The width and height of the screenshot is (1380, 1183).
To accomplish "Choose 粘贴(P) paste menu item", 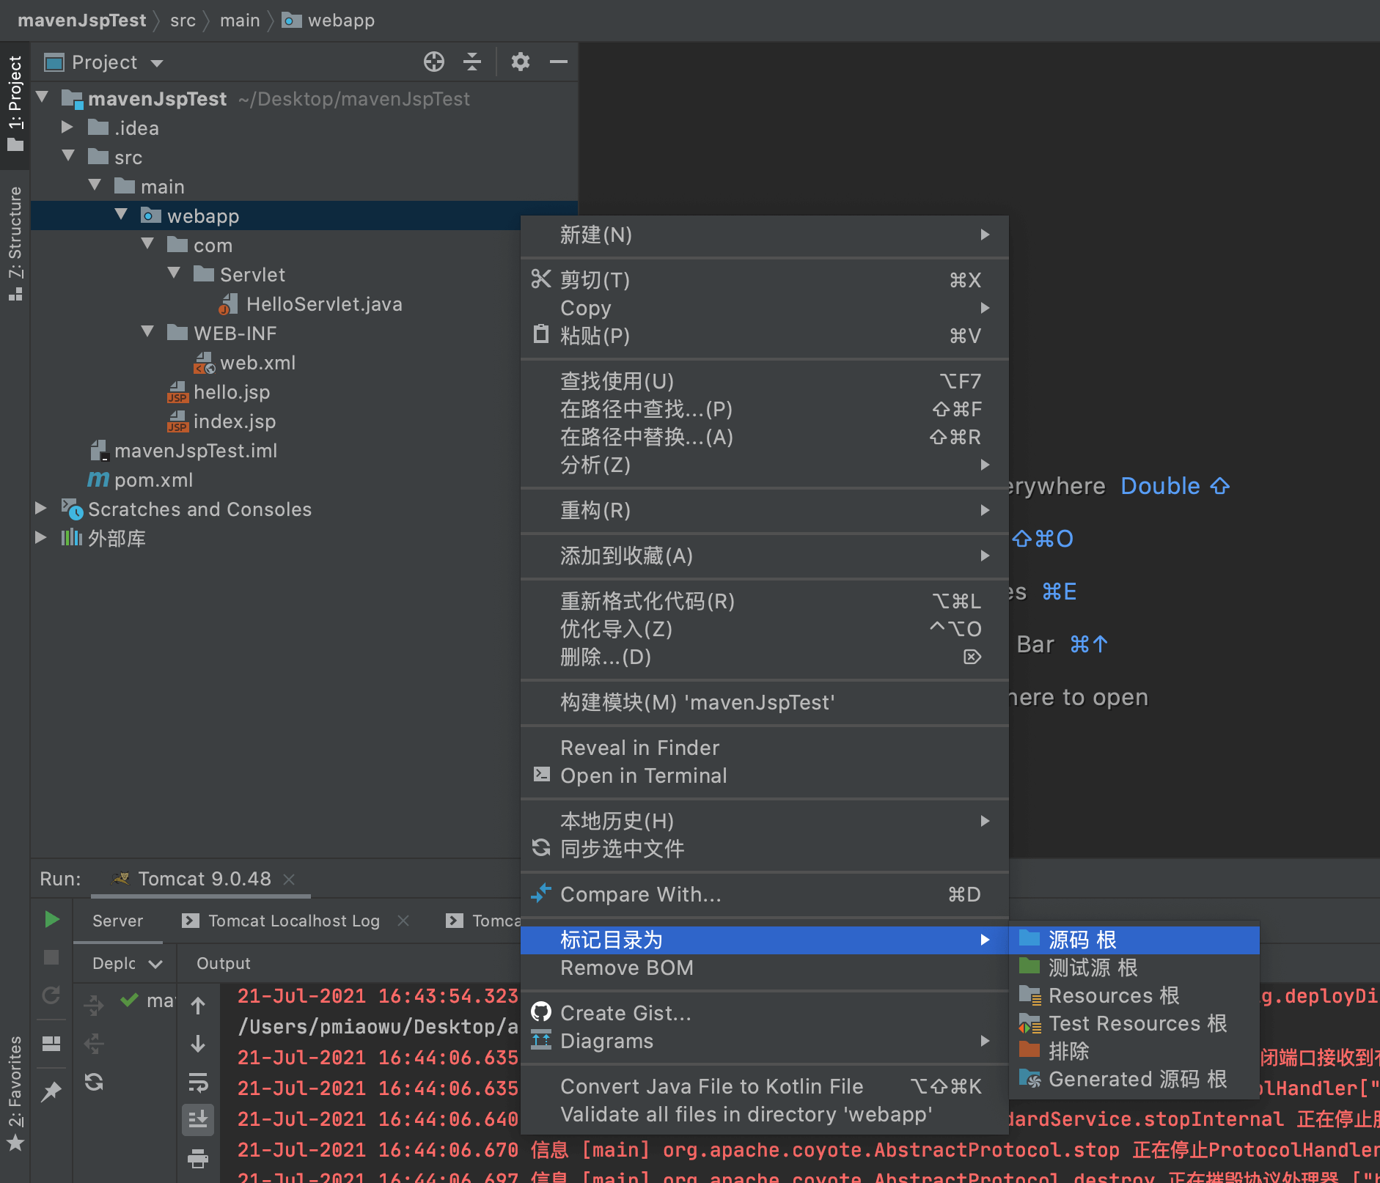I will 765,336.
